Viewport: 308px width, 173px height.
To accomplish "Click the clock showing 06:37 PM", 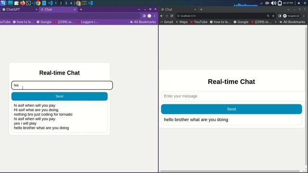I will (x=288, y=3).
